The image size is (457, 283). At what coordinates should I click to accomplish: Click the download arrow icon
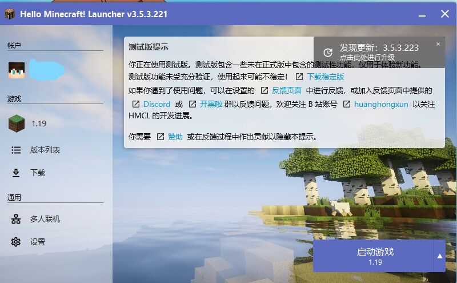pyautogui.click(x=16, y=173)
